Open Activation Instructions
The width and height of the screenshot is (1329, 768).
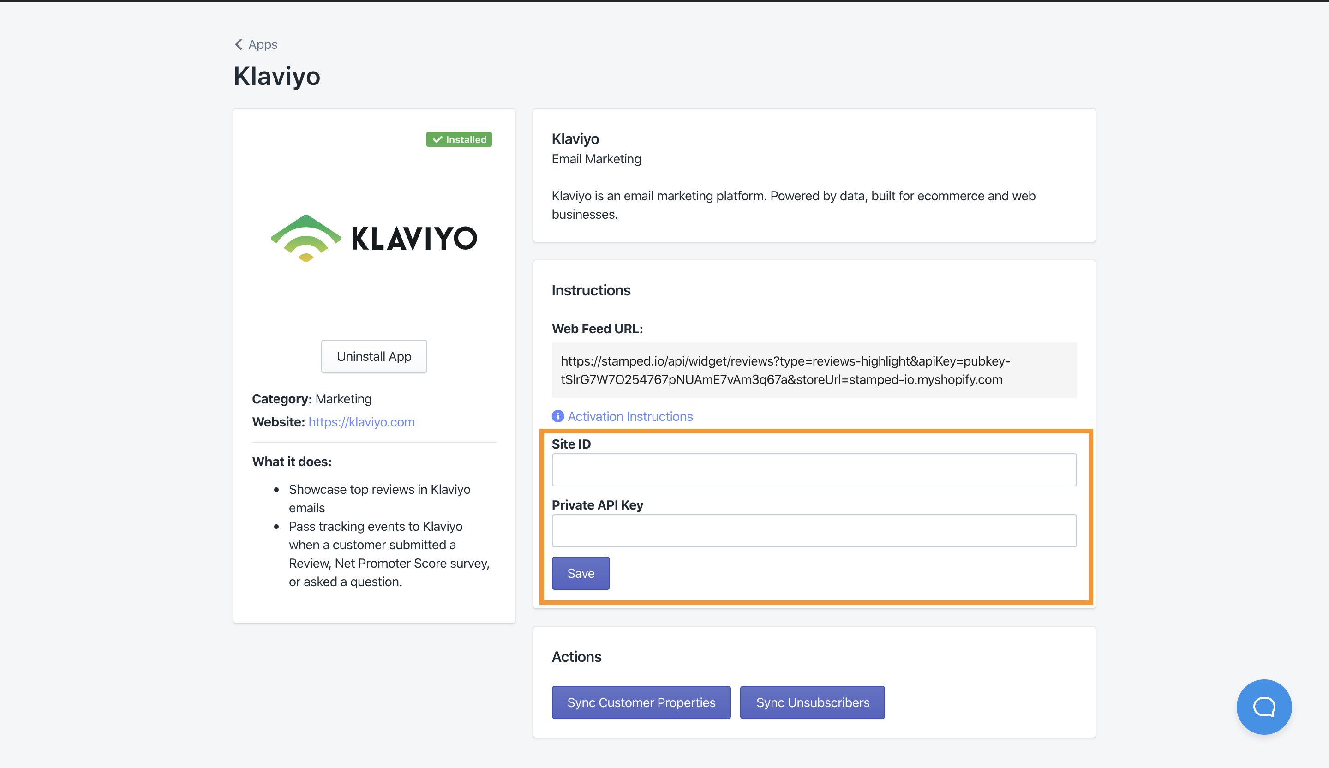click(x=630, y=416)
